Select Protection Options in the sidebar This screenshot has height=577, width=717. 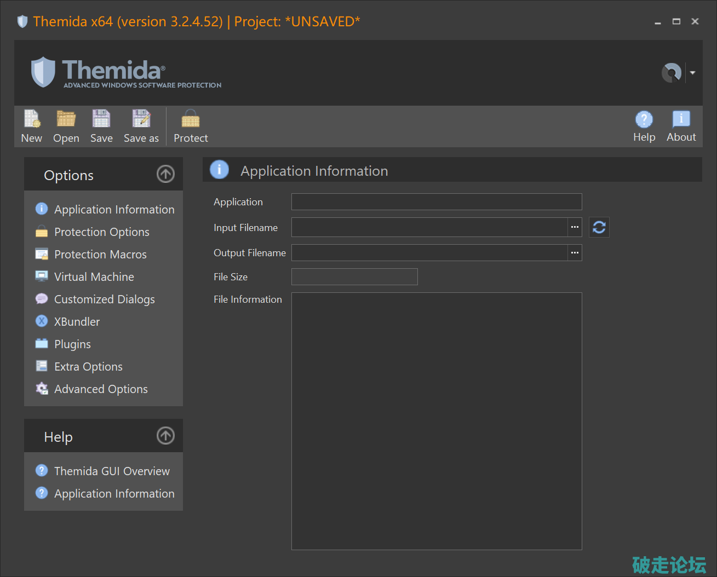(101, 232)
